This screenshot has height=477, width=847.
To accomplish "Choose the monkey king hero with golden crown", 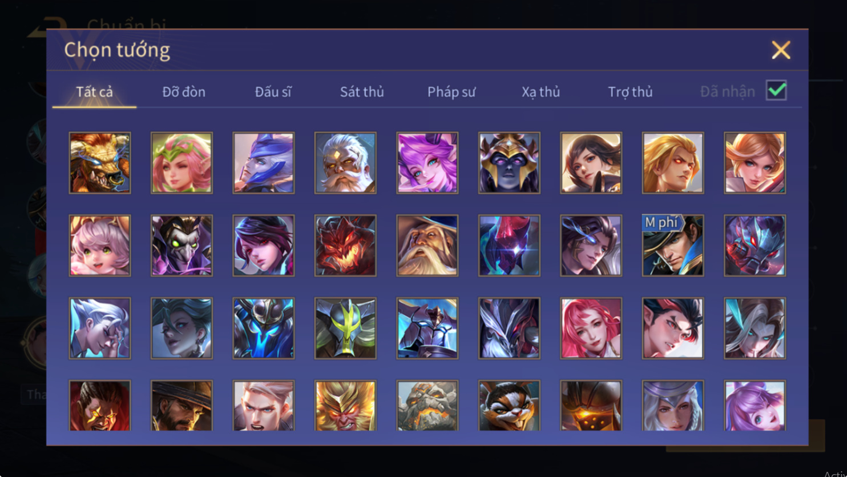I will click(345, 406).
